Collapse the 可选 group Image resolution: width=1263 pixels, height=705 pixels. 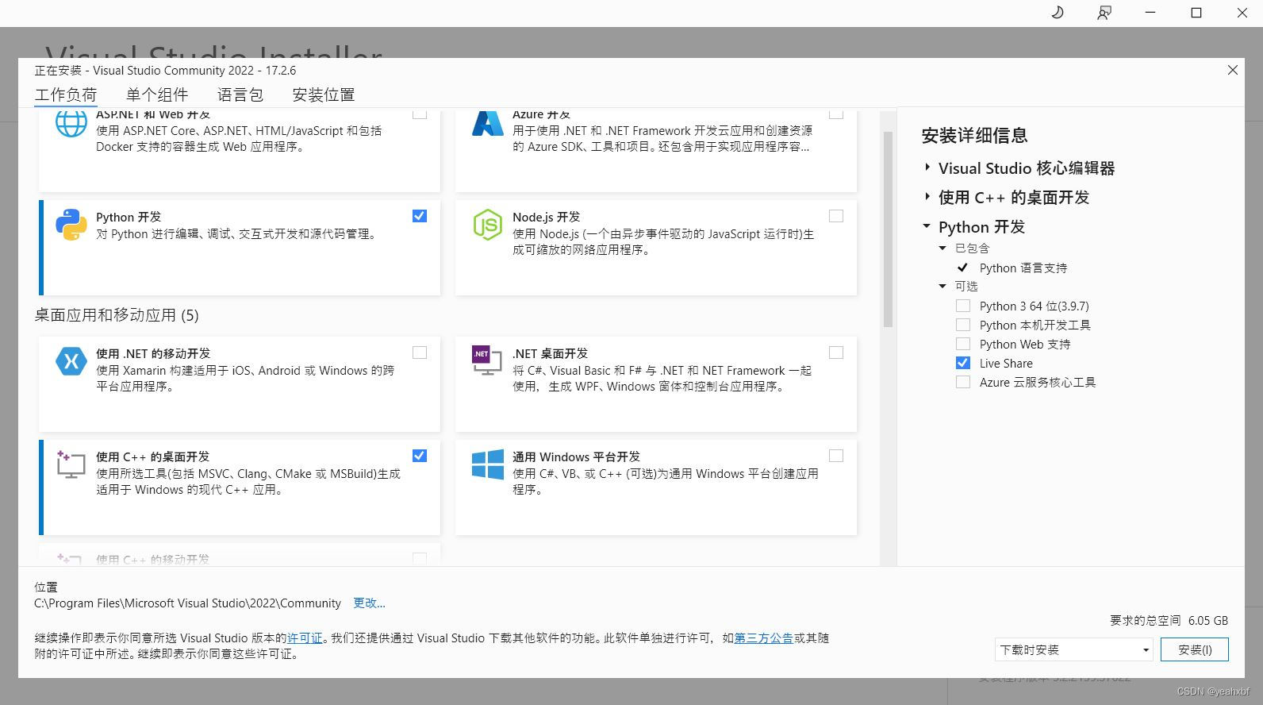(942, 287)
